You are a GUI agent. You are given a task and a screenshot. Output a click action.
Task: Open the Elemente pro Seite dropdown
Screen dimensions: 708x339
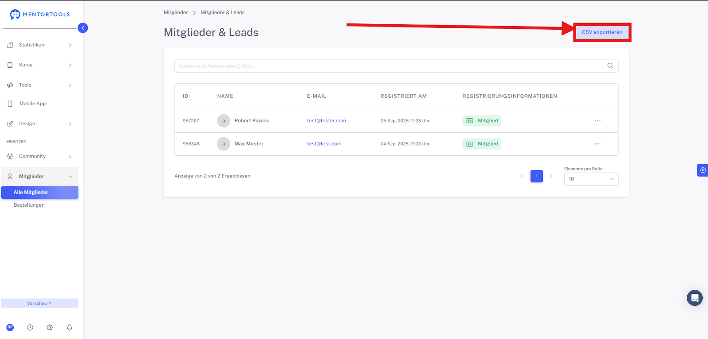pos(591,179)
